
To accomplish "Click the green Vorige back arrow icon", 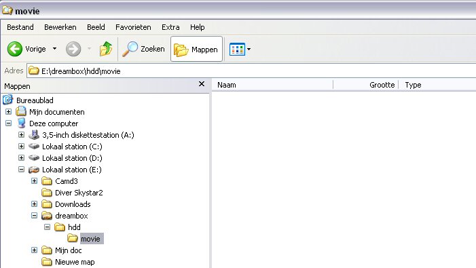I will pyautogui.click(x=14, y=49).
